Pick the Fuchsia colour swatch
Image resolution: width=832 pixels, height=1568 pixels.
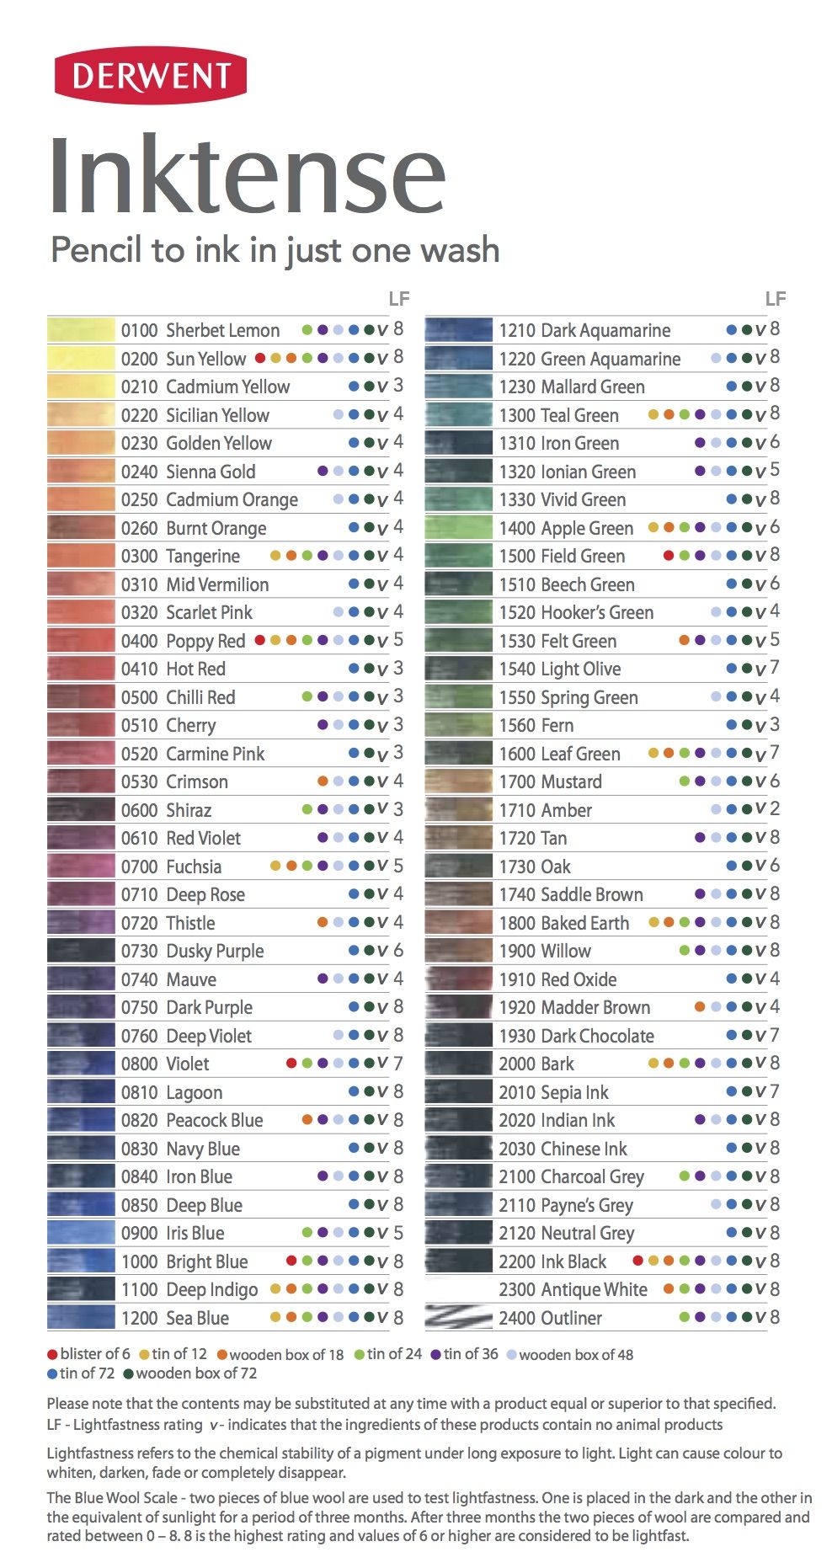(81, 867)
